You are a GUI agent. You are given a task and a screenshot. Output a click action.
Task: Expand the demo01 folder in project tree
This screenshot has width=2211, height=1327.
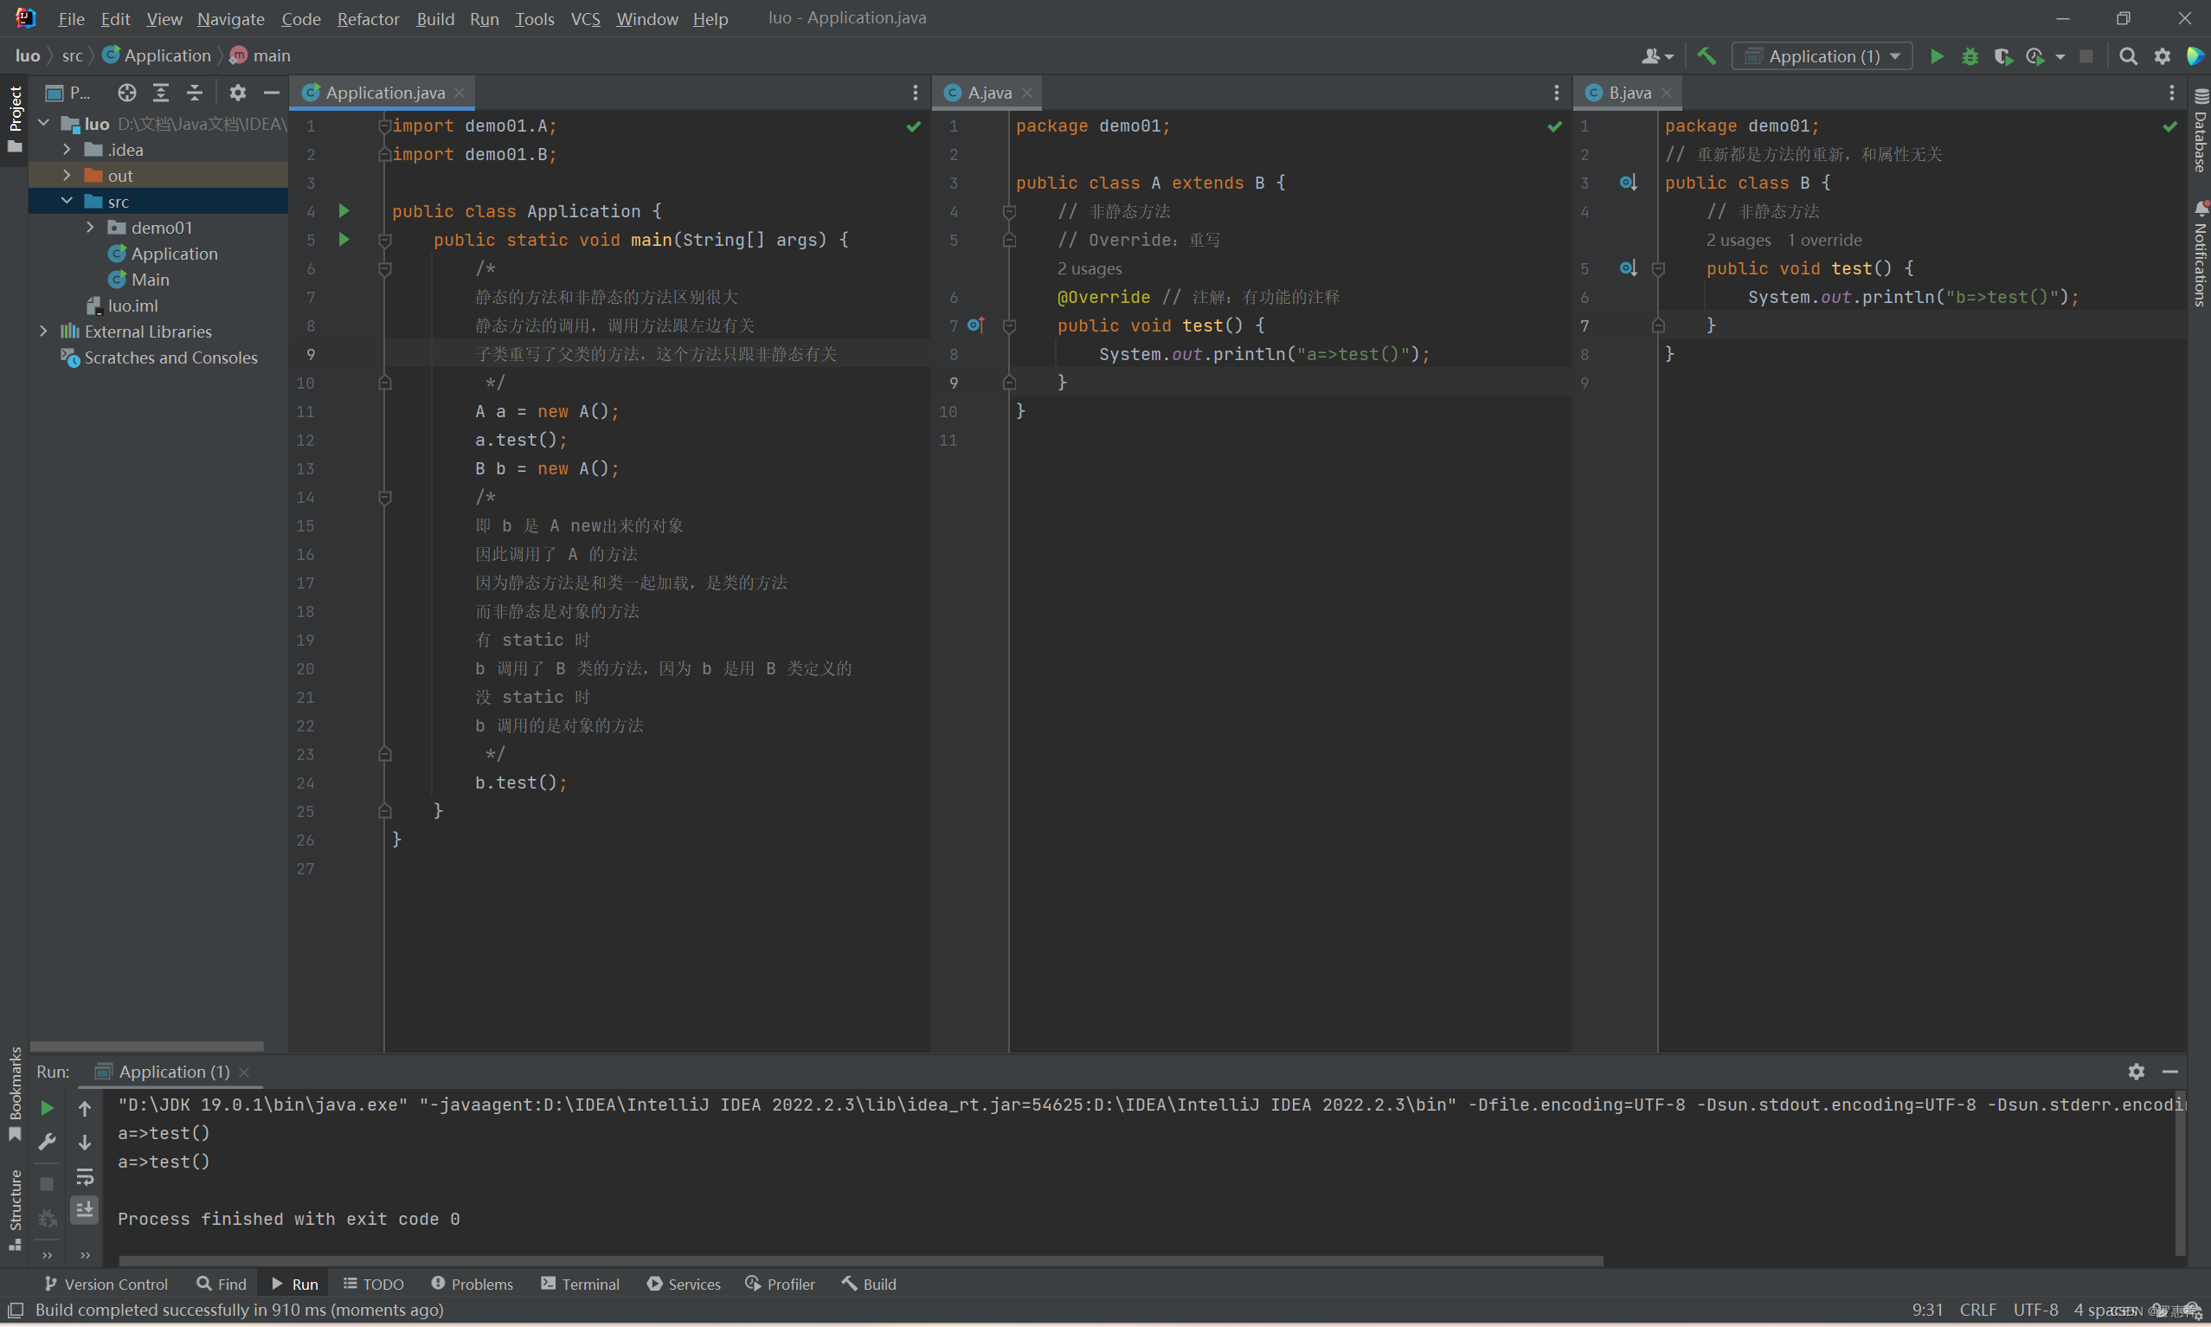tap(90, 227)
